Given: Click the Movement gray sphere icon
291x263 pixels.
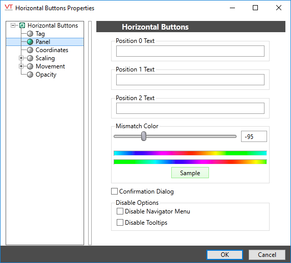Looking at the screenshot, I should click(x=30, y=66).
